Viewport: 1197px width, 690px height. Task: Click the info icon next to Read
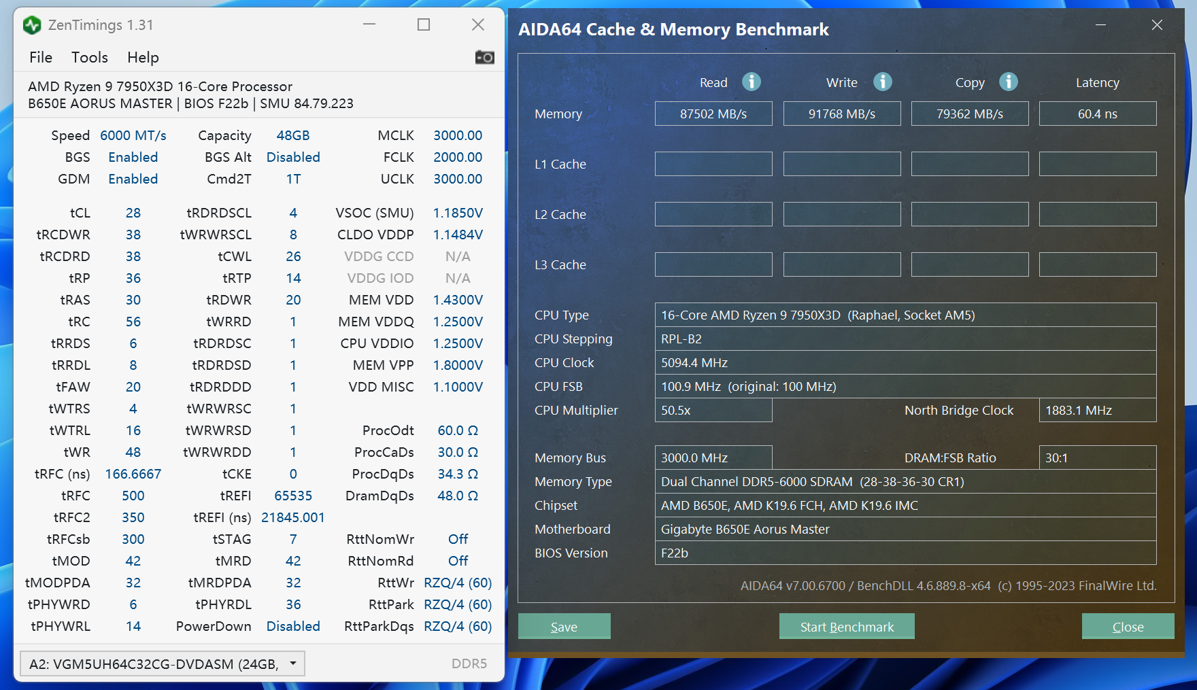[751, 82]
